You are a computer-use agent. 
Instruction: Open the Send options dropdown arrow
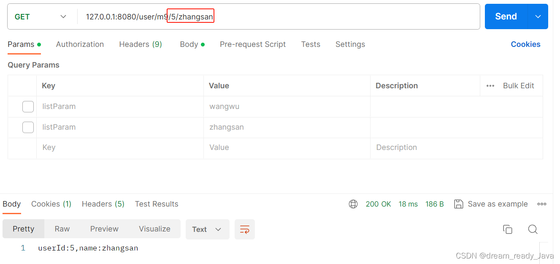538,16
